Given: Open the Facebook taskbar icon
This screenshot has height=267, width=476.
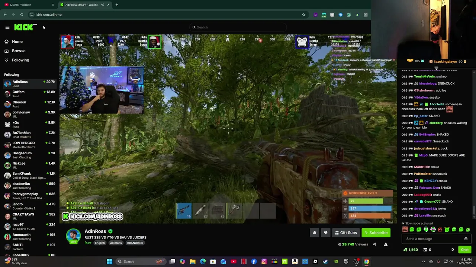Looking at the screenshot, I should 254,261.
